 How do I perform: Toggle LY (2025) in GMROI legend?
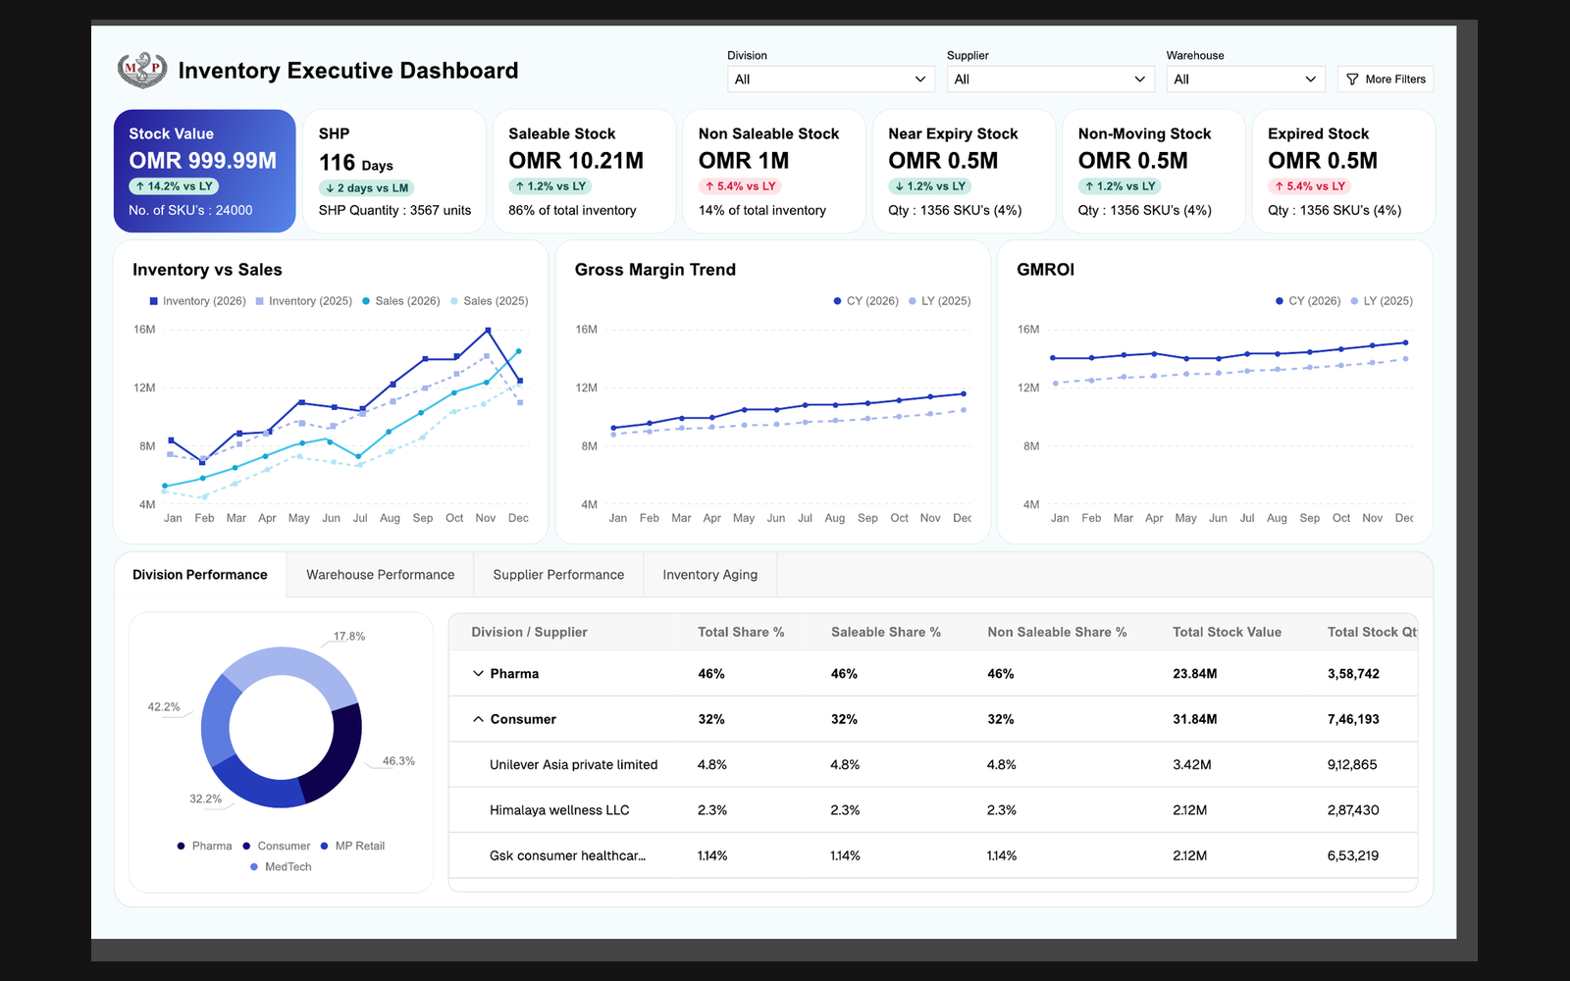(x=1382, y=301)
